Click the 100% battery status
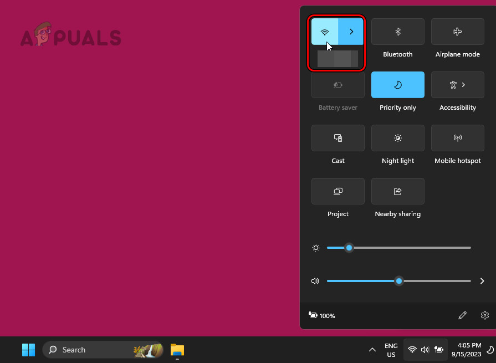Image resolution: width=496 pixels, height=363 pixels. (321, 315)
